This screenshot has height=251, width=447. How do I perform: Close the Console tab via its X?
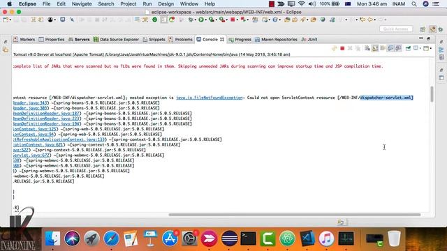(x=222, y=40)
